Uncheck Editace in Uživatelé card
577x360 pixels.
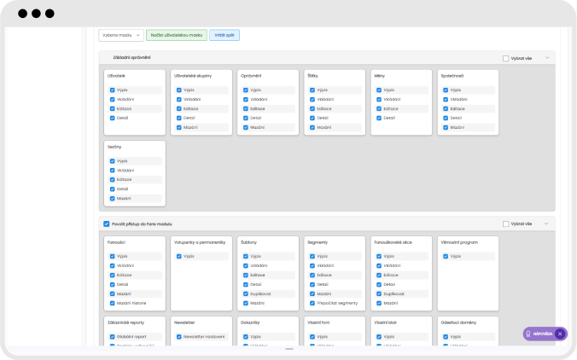pyautogui.click(x=112, y=109)
